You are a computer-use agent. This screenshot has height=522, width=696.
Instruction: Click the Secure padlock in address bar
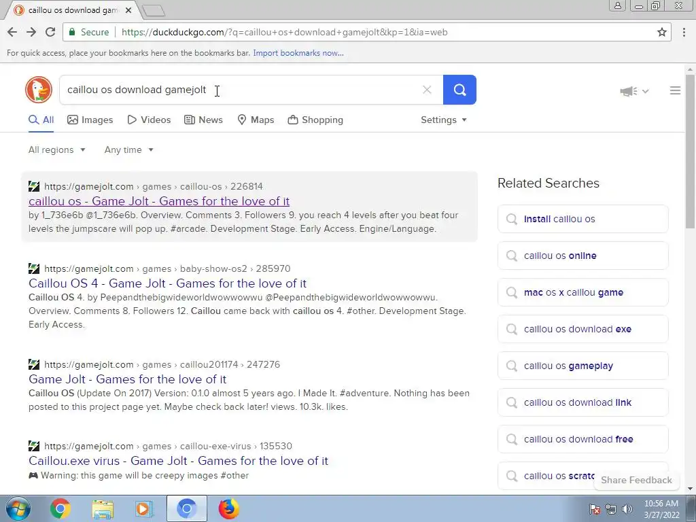click(72, 32)
